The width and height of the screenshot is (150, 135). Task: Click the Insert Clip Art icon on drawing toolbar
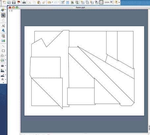pyautogui.click(x=3, y=36)
